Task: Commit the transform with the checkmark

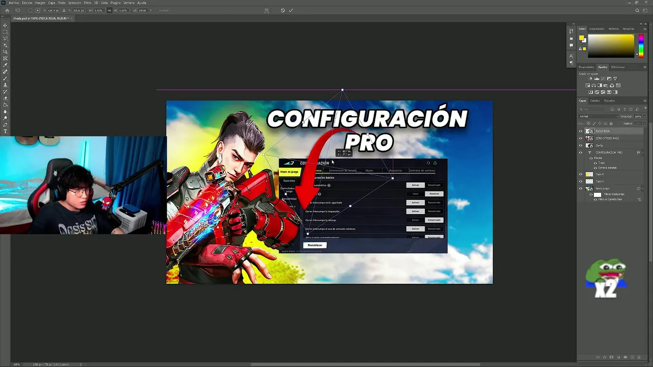Action: click(x=291, y=10)
